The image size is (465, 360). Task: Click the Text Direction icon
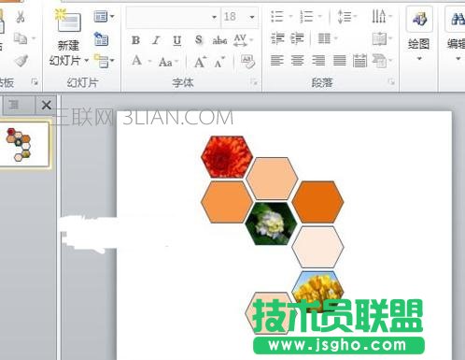pos(379,16)
